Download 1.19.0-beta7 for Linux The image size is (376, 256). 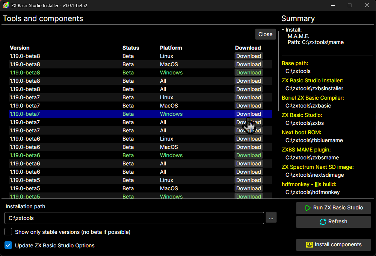(248, 97)
